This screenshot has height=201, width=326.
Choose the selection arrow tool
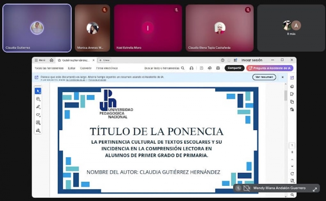[x=38, y=91]
